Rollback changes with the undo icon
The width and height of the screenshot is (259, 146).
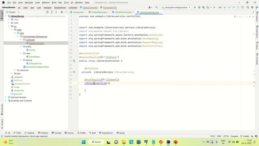point(242,7)
